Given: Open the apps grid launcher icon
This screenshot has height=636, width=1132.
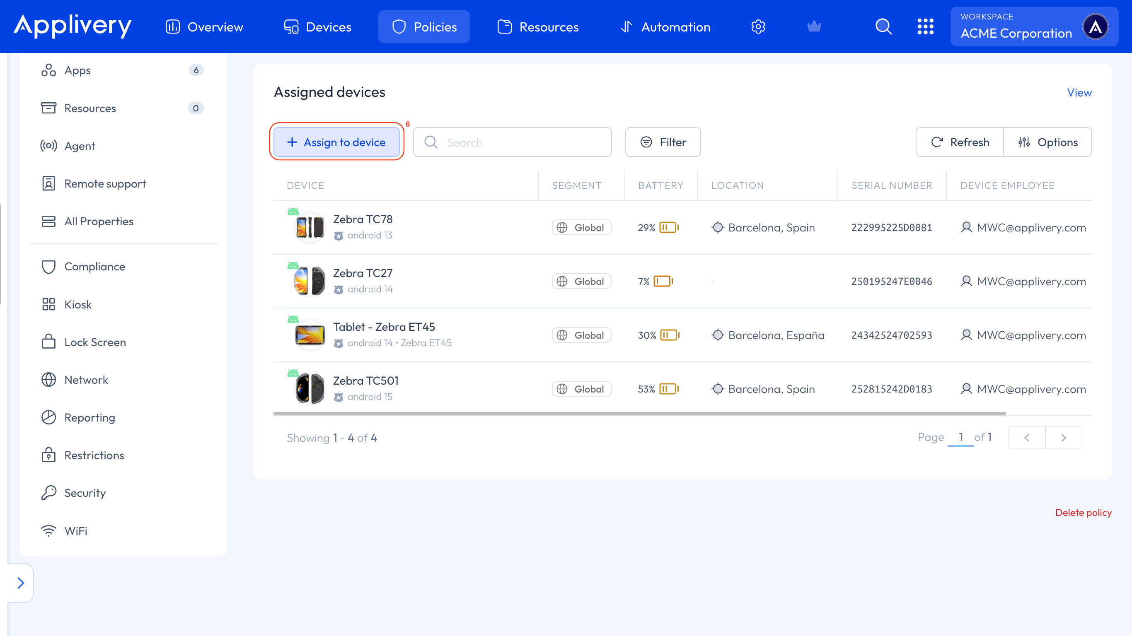Looking at the screenshot, I should click(x=925, y=27).
